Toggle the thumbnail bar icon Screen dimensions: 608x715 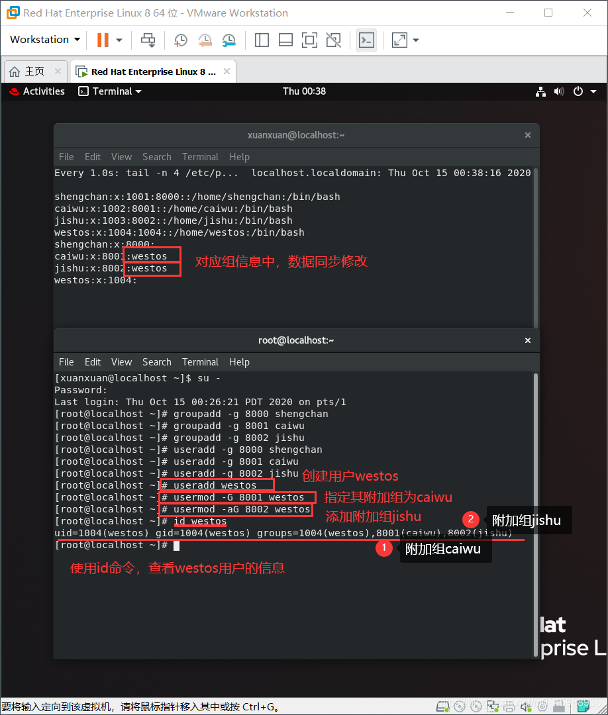pyautogui.click(x=285, y=40)
